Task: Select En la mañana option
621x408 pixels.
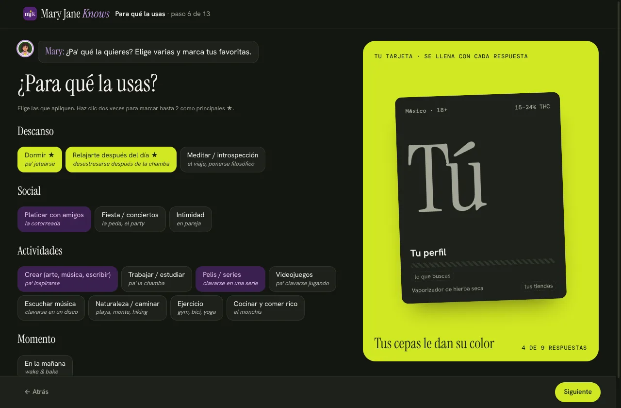Action: pyautogui.click(x=45, y=366)
